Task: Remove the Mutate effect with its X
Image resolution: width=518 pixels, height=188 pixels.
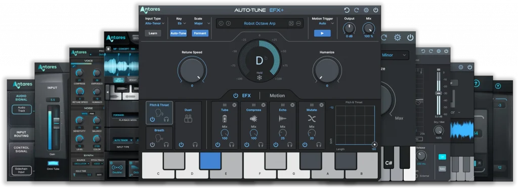Action: (321, 105)
